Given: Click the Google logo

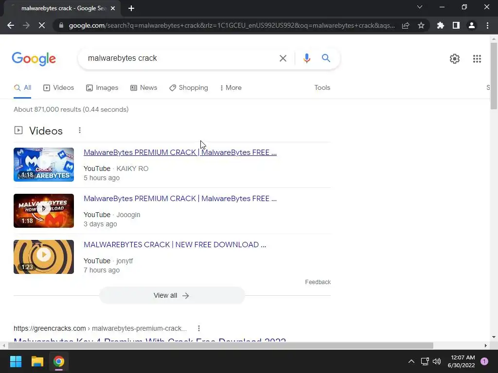Looking at the screenshot, I should [x=34, y=59].
